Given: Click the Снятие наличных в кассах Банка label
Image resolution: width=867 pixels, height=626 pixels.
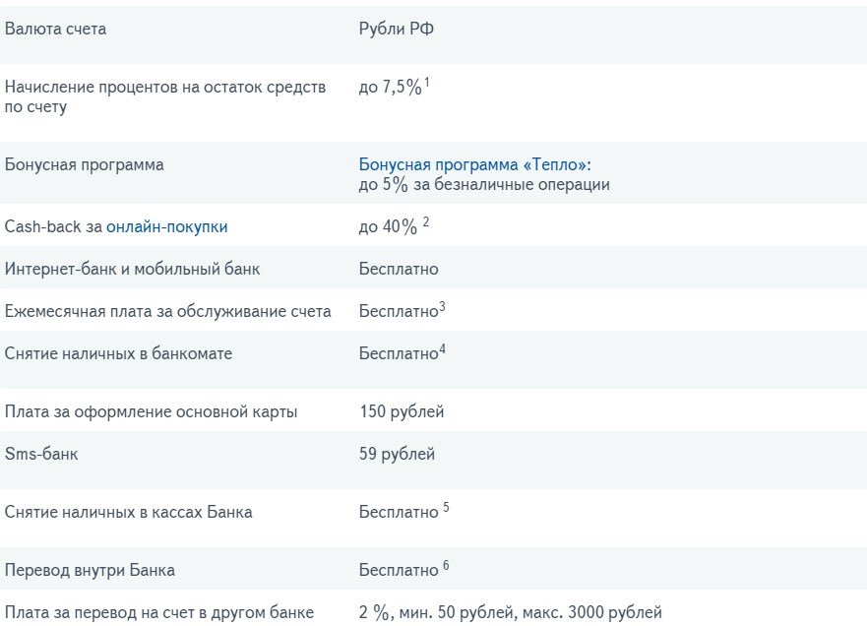Looking at the screenshot, I should pos(128,512).
